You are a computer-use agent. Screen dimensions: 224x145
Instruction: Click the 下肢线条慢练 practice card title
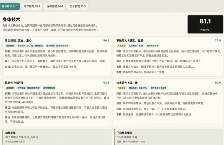pyautogui.click(x=125, y=133)
